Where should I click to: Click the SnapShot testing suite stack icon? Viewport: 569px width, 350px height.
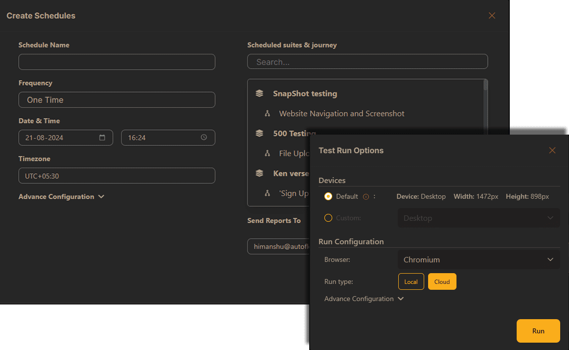coord(259,93)
